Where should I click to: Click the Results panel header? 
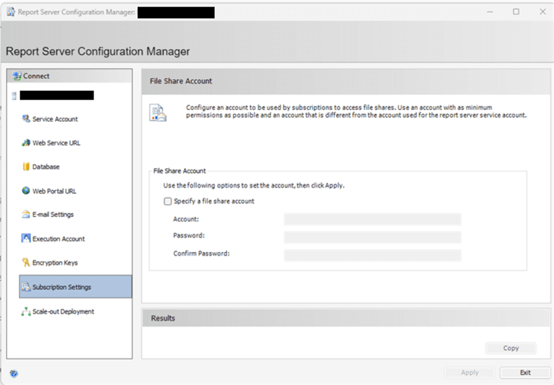tap(346, 318)
